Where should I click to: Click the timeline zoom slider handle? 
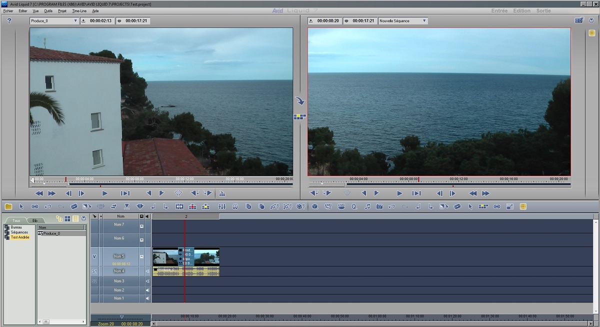pos(121,316)
